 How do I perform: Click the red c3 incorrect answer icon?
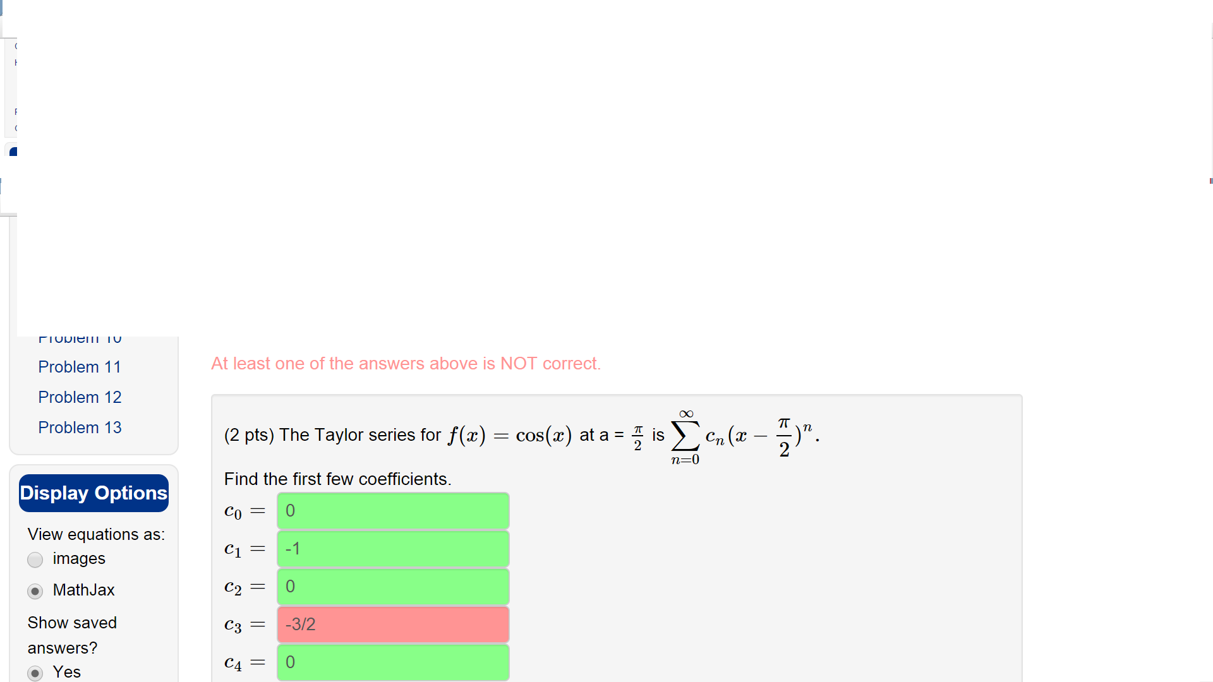pos(392,625)
